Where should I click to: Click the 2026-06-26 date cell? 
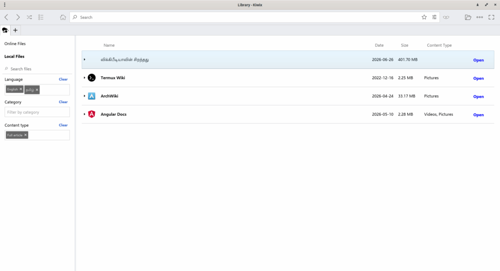(x=383, y=60)
